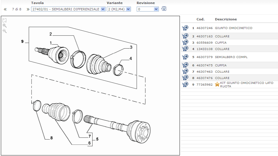
Task: Select part number 46307476
Action: coord(204,78)
